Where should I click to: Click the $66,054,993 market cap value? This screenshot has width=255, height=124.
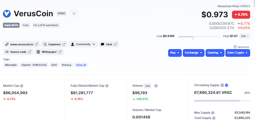tap(15, 93)
